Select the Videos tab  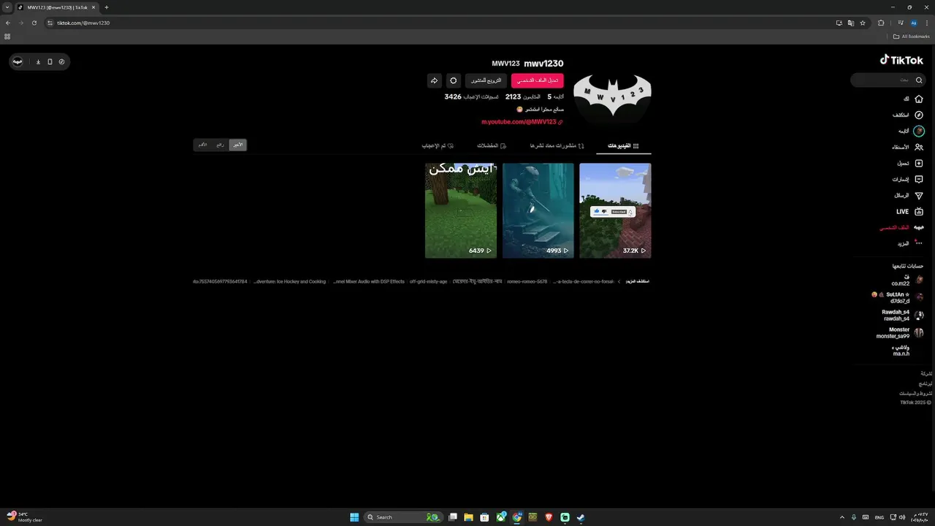pos(624,145)
